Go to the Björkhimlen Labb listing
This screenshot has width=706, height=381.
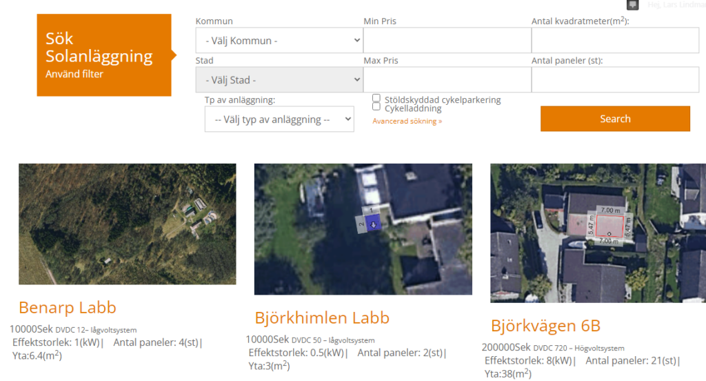coord(322,318)
